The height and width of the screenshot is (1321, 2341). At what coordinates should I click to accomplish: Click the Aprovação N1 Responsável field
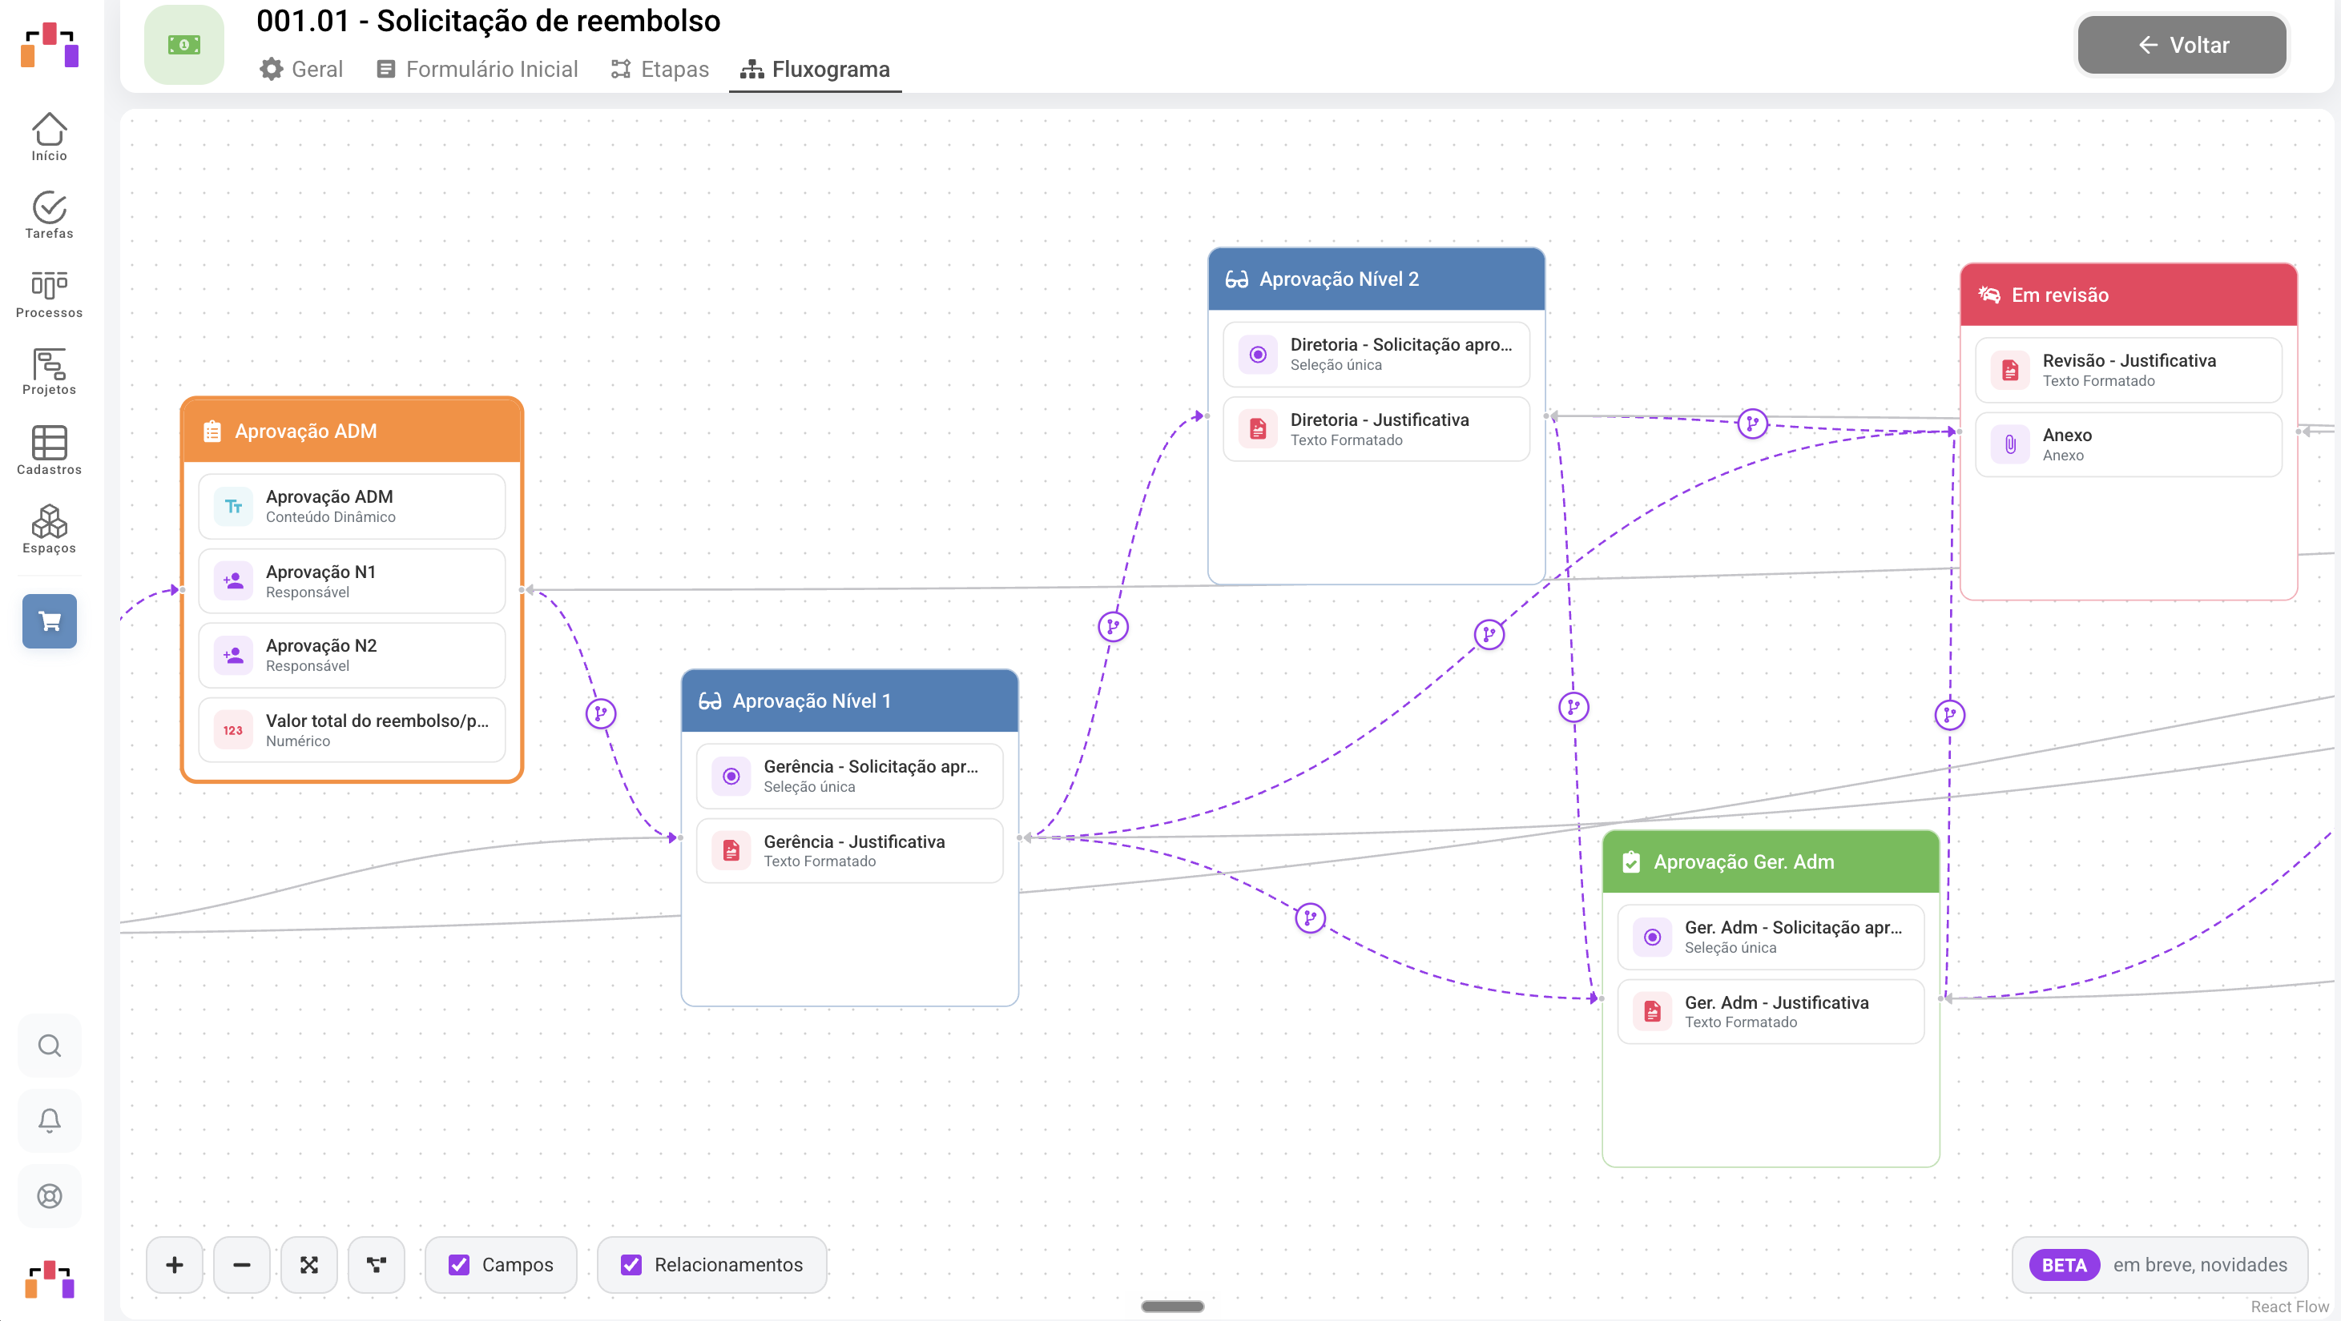pos(352,581)
